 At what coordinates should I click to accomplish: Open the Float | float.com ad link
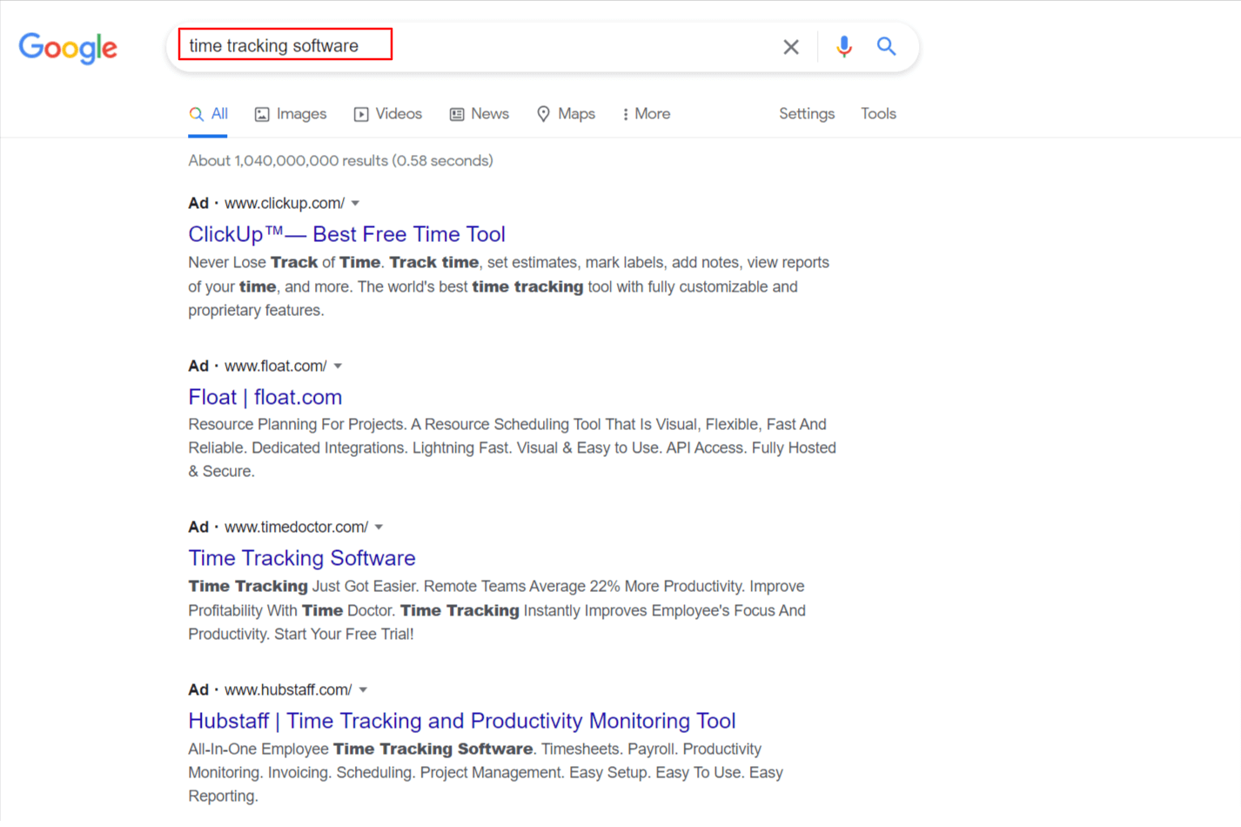(x=265, y=397)
